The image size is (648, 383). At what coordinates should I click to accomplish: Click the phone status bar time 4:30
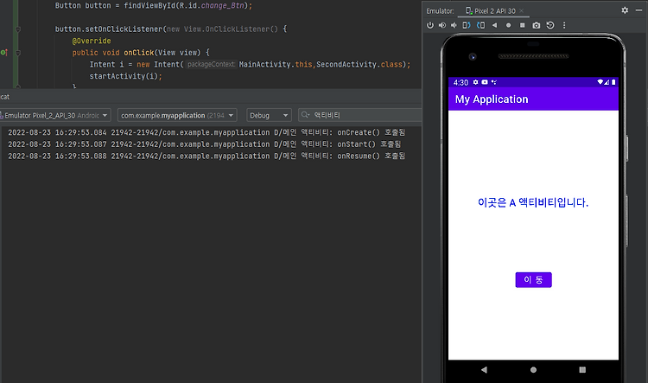coord(461,82)
